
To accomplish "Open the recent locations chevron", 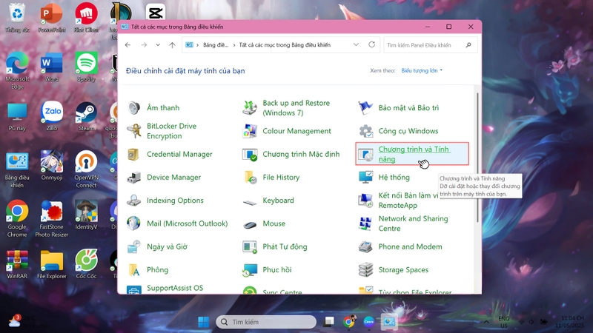I will pyautogui.click(x=158, y=45).
